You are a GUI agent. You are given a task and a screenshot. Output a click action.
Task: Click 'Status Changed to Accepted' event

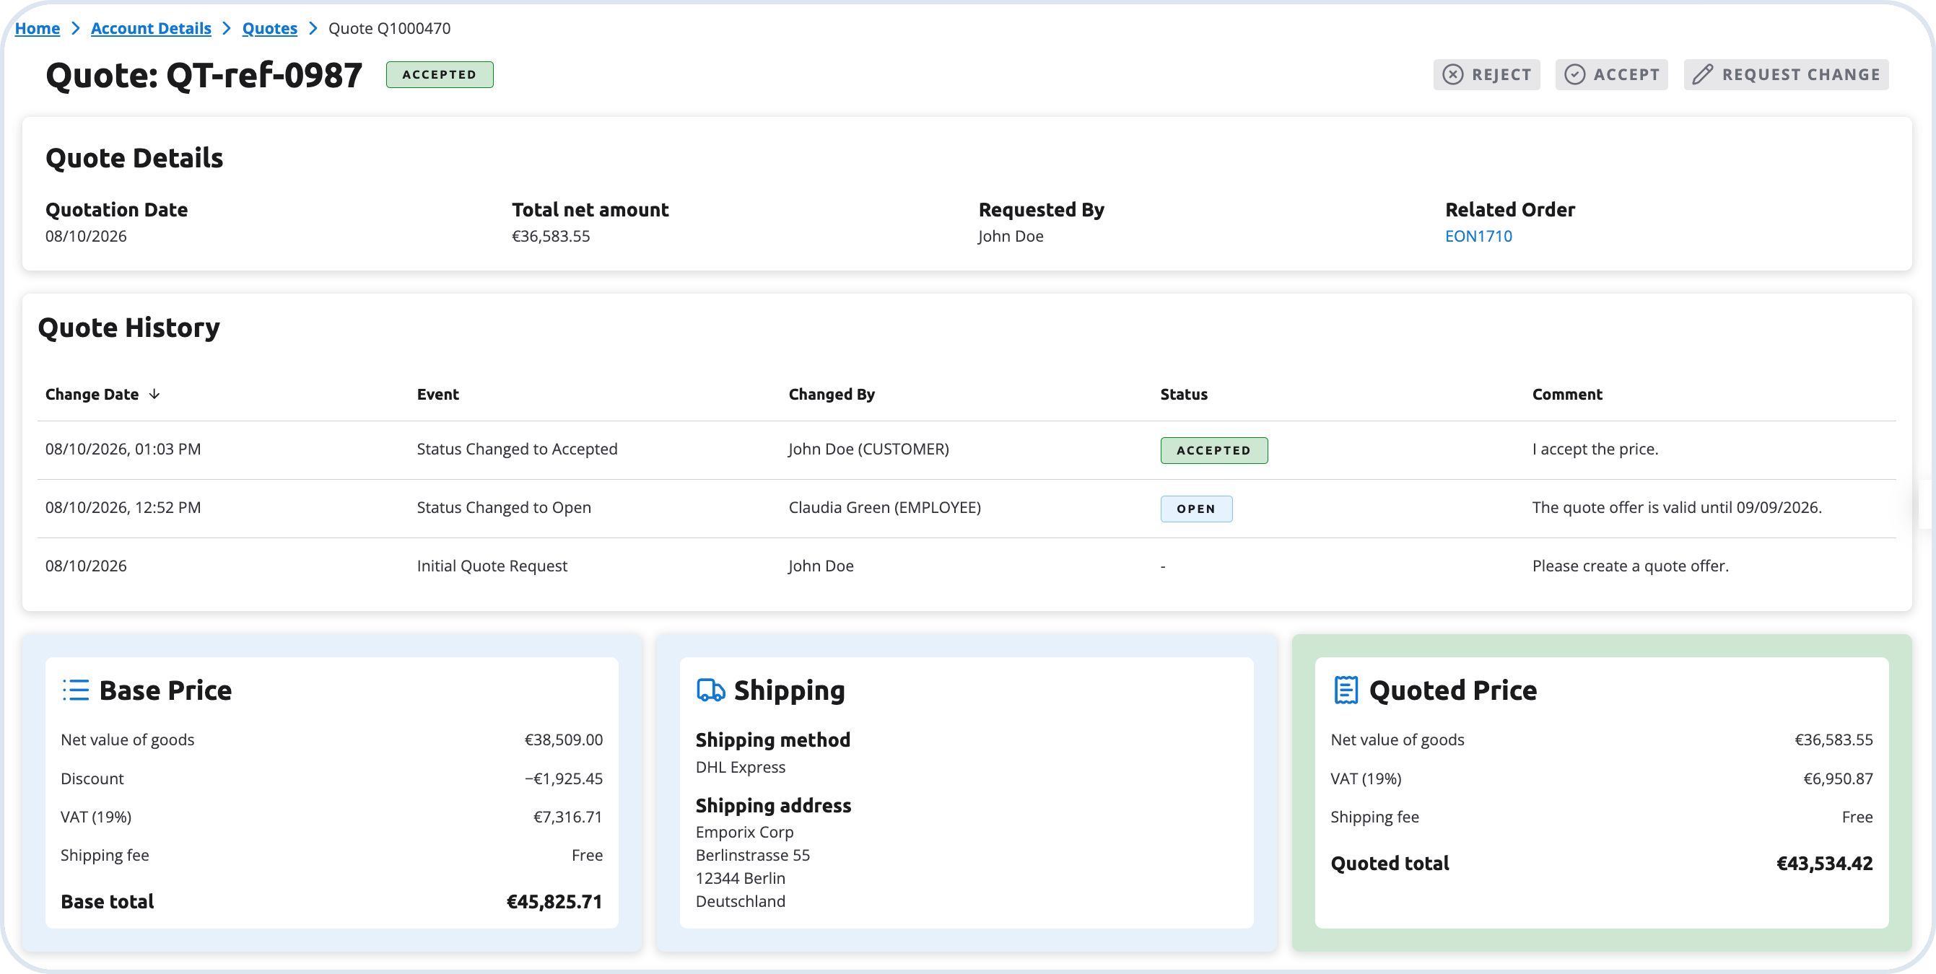click(x=517, y=448)
